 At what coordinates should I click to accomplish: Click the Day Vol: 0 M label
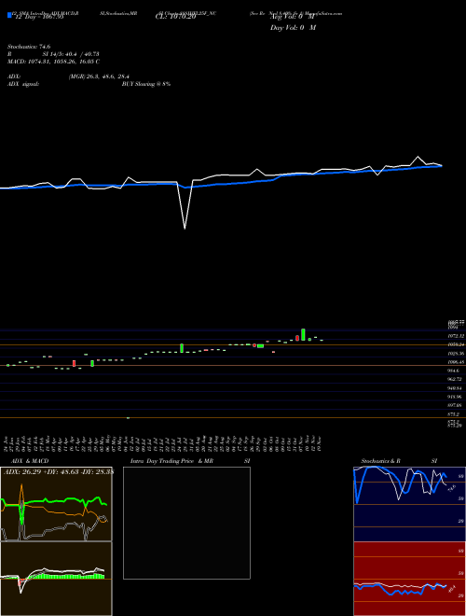pos(293,27)
